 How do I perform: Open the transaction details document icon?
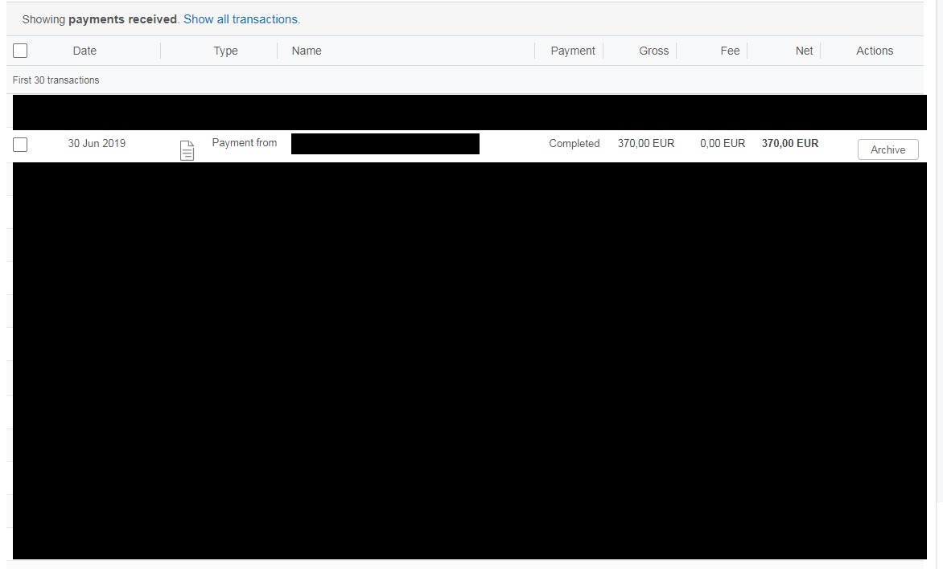pyautogui.click(x=187, y=150)
